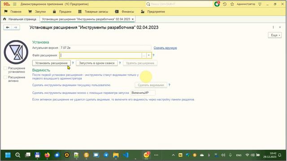Click the Актуальная версия field 7.07.2e
287x161 pixels.
pos(105,48)
